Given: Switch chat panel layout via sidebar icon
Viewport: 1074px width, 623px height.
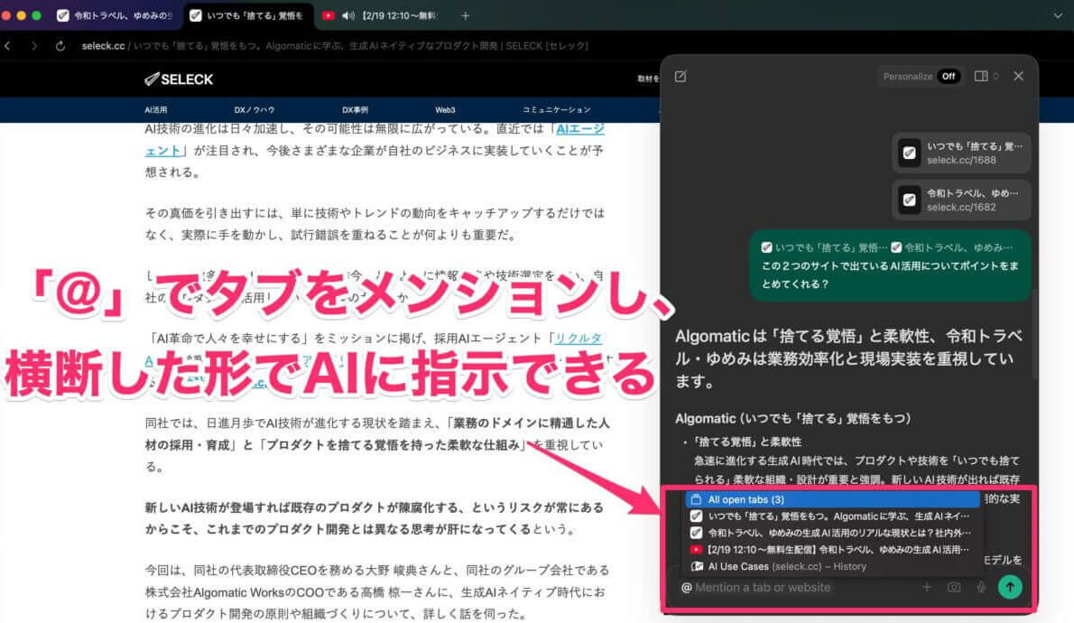Looking at the screenshot, I should click(981, 76).
